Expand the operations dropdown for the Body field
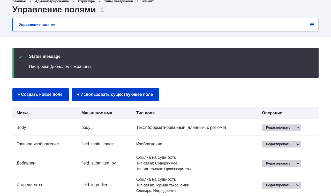Viewport: 331px width, 196px height. 298,128
